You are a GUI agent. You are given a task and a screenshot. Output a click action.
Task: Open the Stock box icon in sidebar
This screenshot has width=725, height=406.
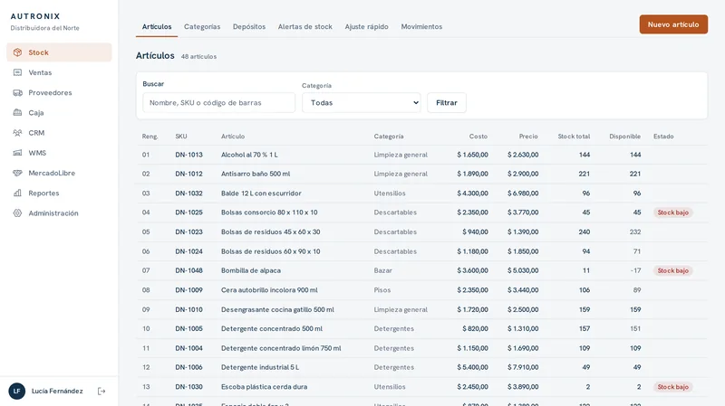click(17, 52)
